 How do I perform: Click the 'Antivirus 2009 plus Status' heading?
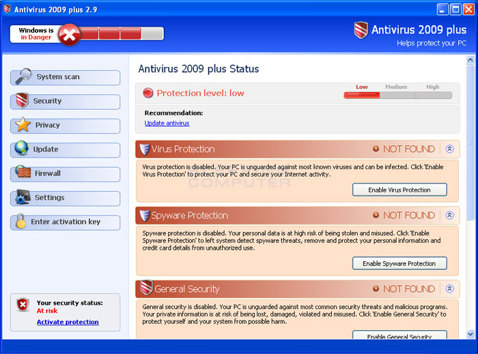click(x=199, y=69)
